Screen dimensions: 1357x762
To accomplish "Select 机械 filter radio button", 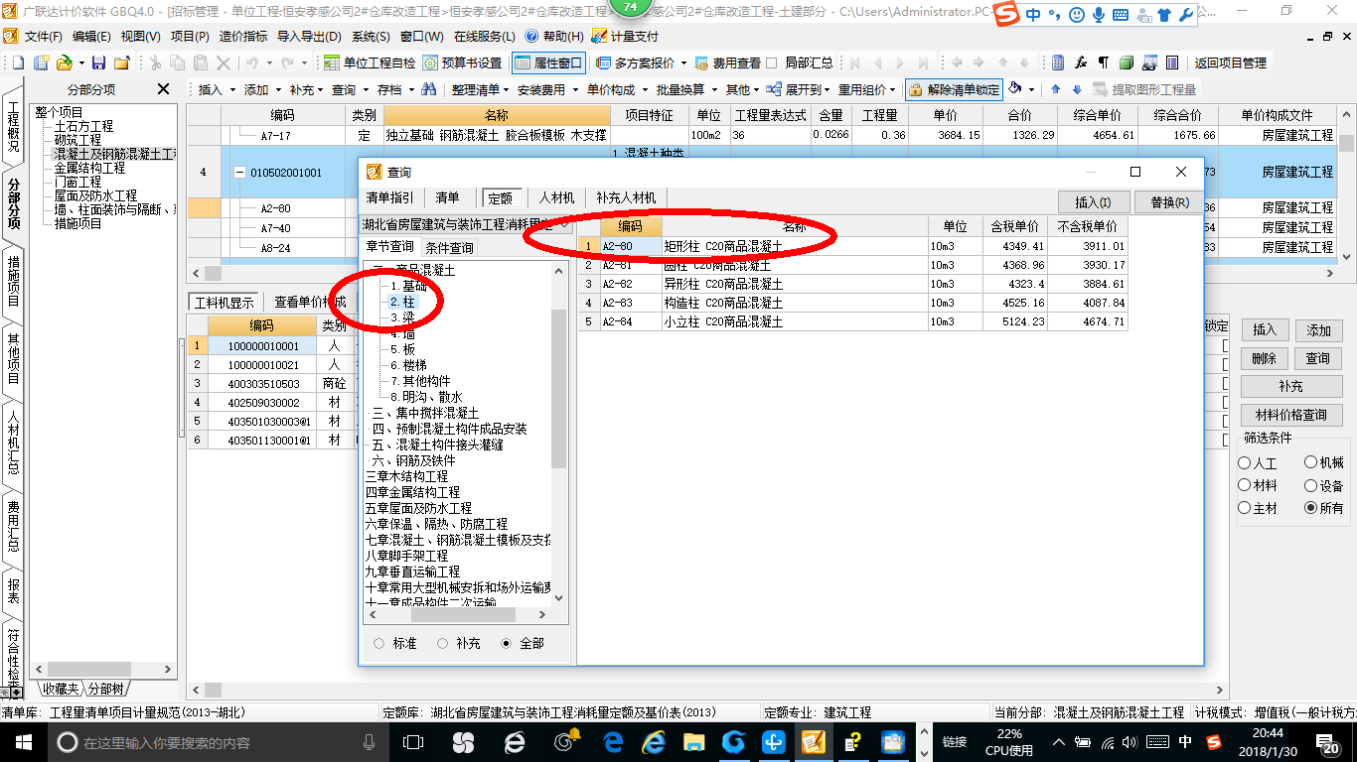I will (1310, 463).
